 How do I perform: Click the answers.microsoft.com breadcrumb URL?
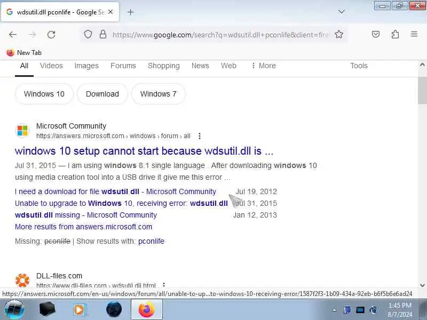pyautogui.click(x=113, y=136)
